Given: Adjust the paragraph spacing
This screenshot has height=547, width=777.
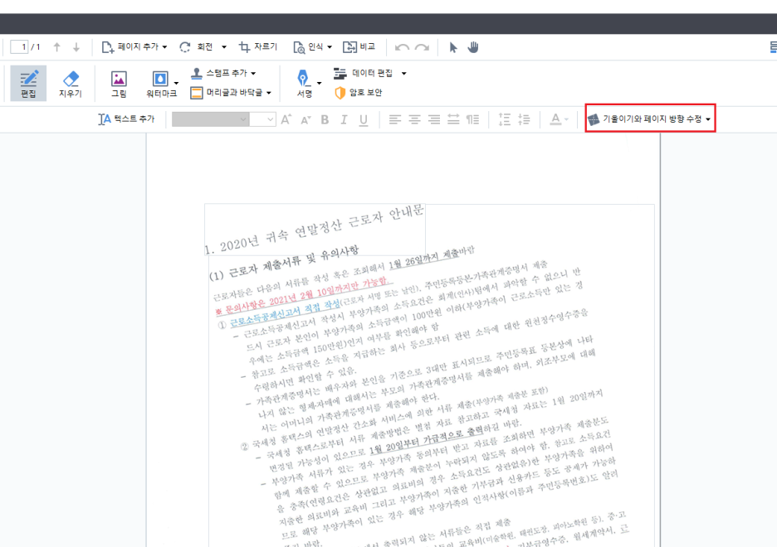Looking at the screenshot, I should point(524,119).
